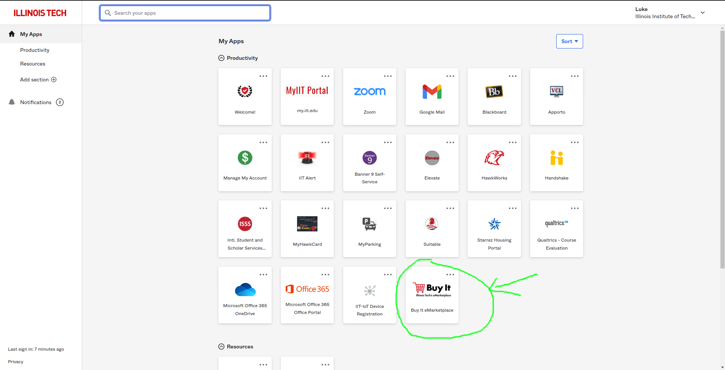The width and height of the screenshot is (725, 370).
Task: Open the three-dot menu on IIT Alert tile
Action: [x=325, y=142]
